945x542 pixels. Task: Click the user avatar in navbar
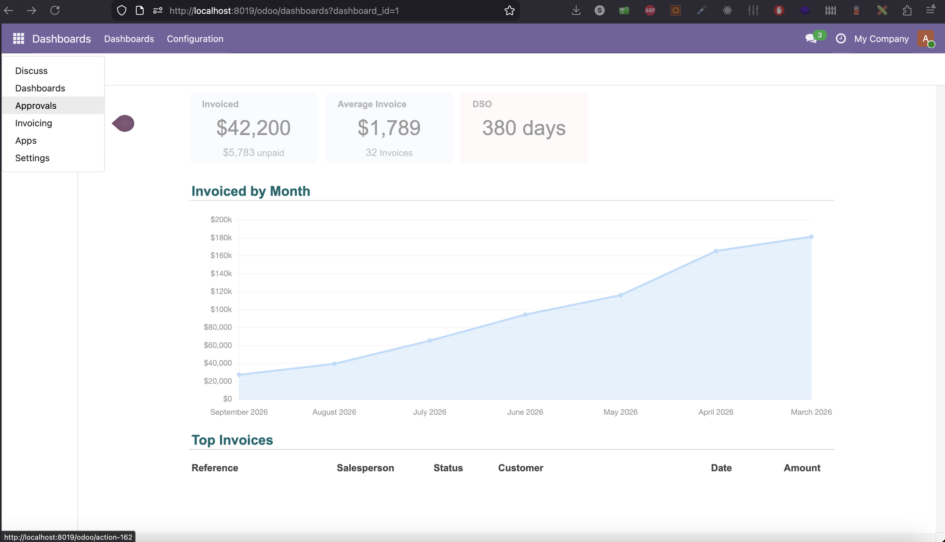925,39
